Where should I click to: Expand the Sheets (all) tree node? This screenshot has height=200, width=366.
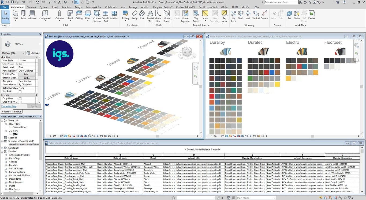point(2,148)
